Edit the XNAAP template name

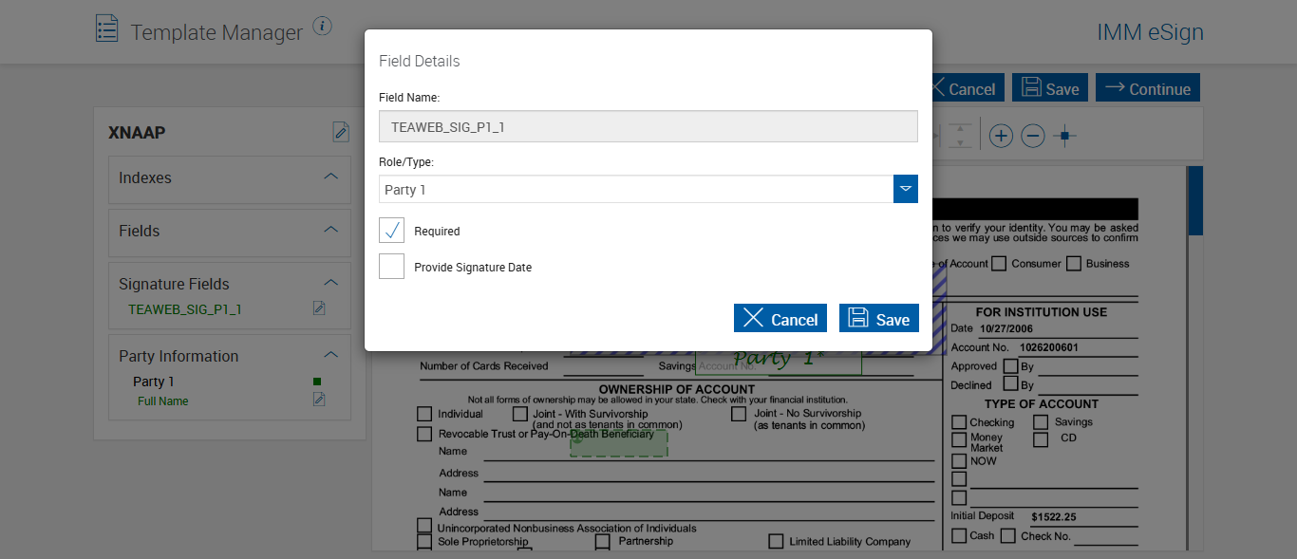tap(341, 132)
